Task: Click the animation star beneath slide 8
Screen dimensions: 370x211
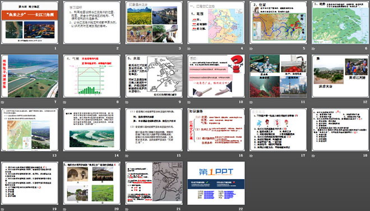Action: pos(64,102)
